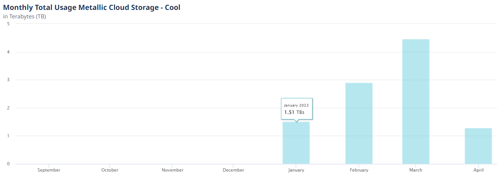Viewport: 497px width, 180px height.
Task: Click the January bar in the chart
Action: [296, 143]
